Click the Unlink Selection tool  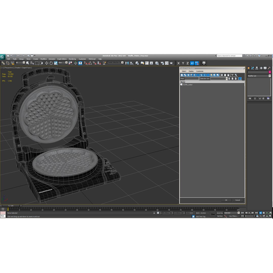(x=8, y=63)
